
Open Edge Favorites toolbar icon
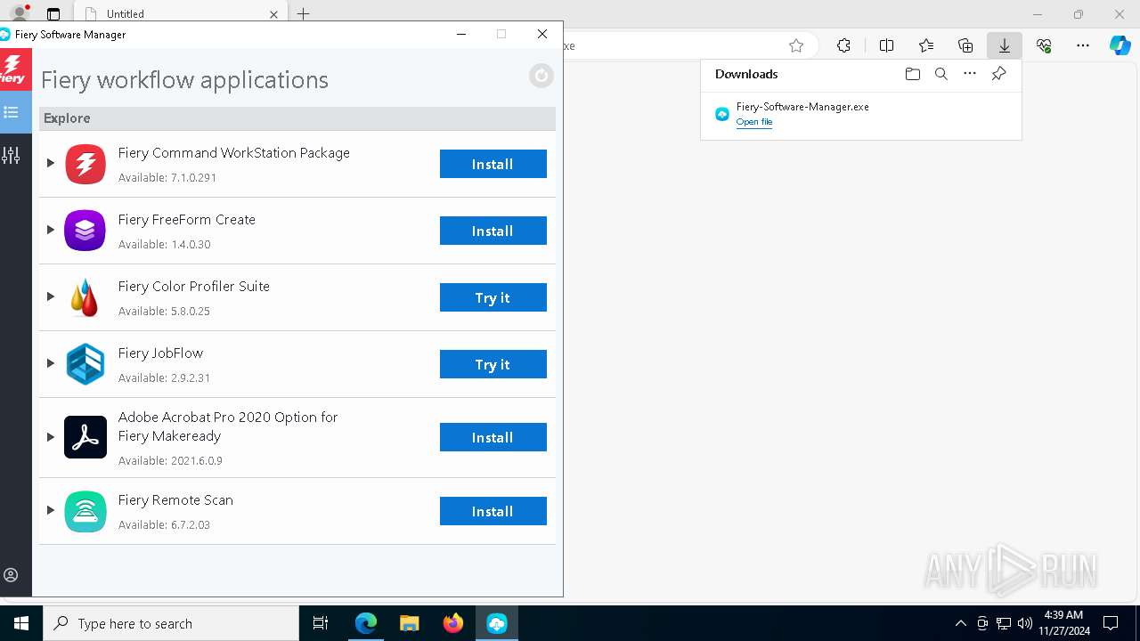click(x=926, y=45)
